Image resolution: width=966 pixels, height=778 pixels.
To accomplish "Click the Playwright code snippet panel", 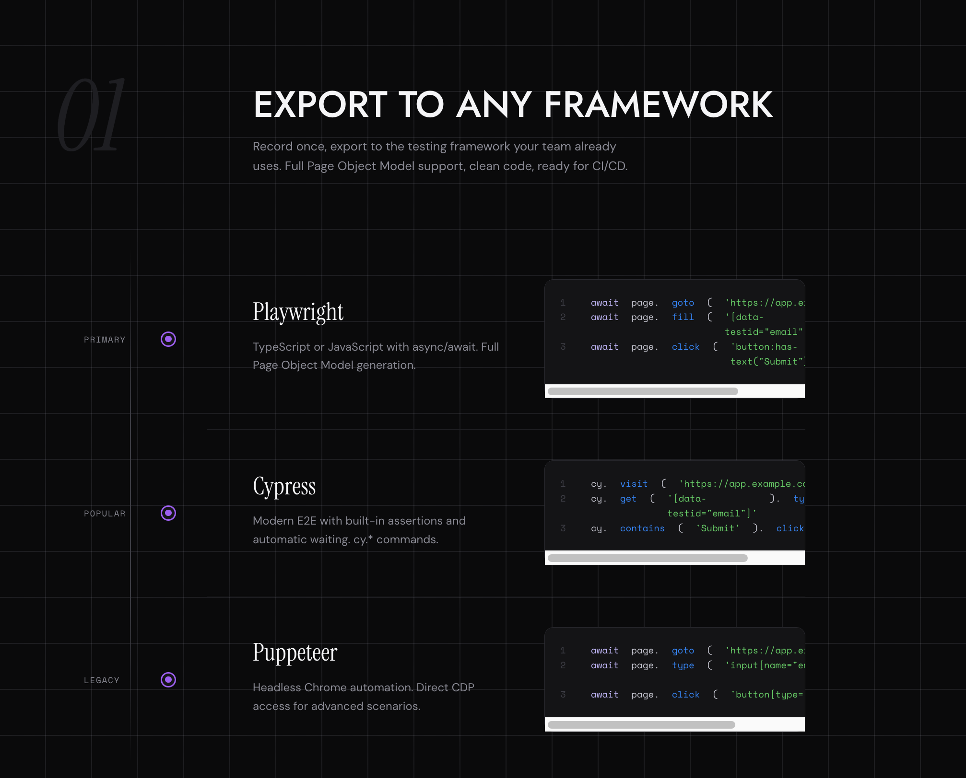I will (x=674, y=332).
